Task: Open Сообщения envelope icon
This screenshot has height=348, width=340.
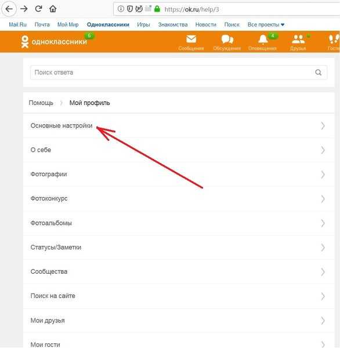Action: coord(191,39)
